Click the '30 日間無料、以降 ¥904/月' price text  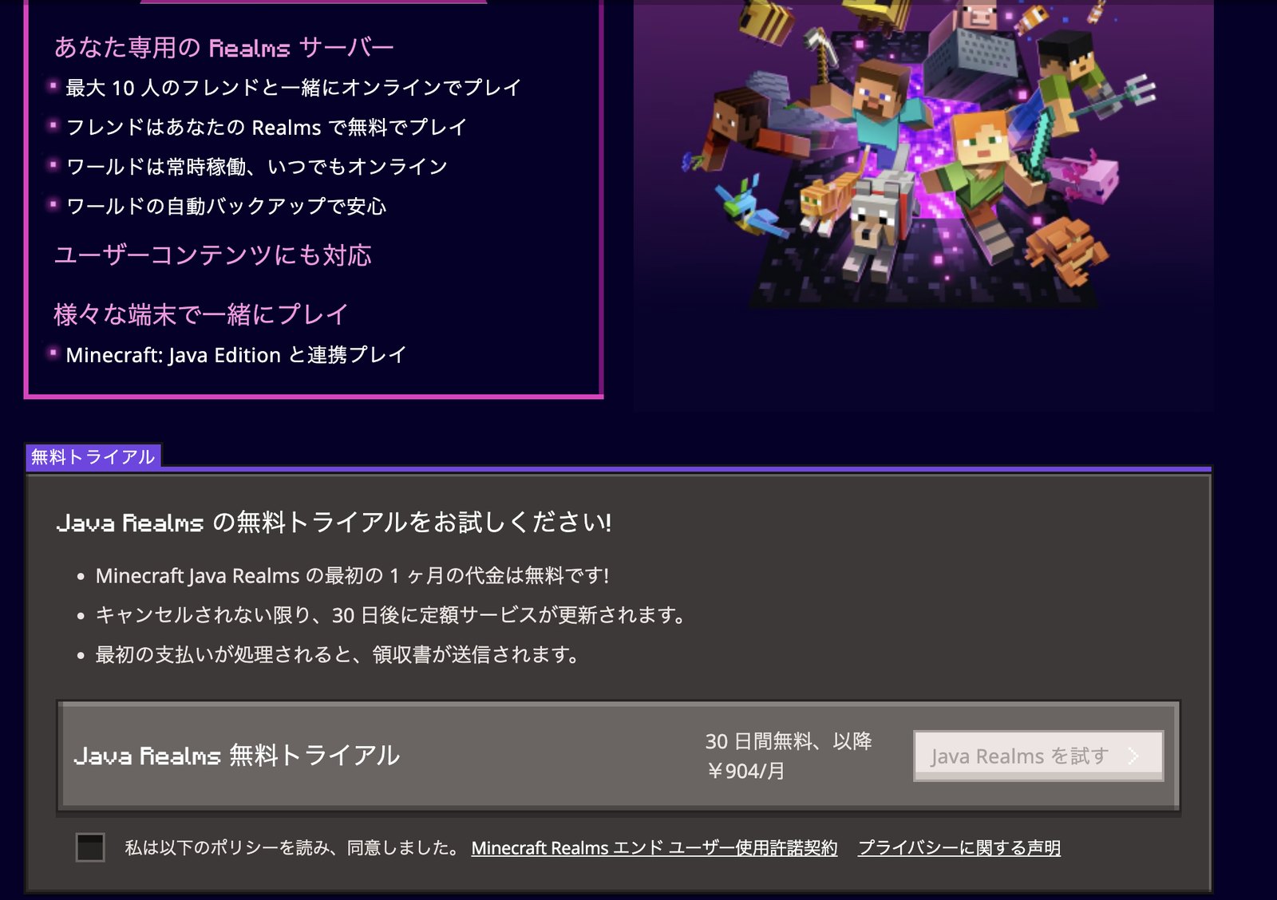click(x=789, y=756)
